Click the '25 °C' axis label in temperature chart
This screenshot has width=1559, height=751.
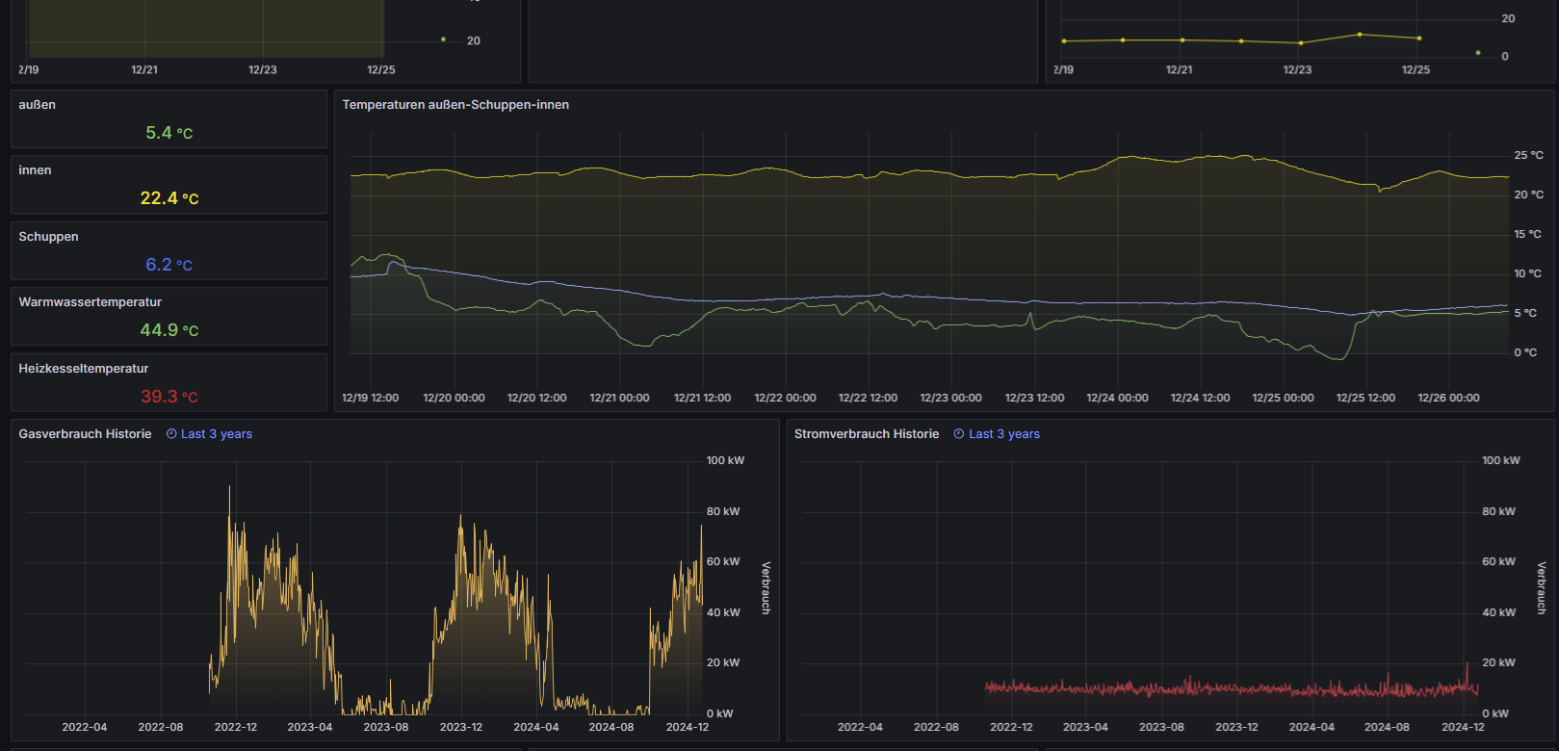(x=1528, y=155)
